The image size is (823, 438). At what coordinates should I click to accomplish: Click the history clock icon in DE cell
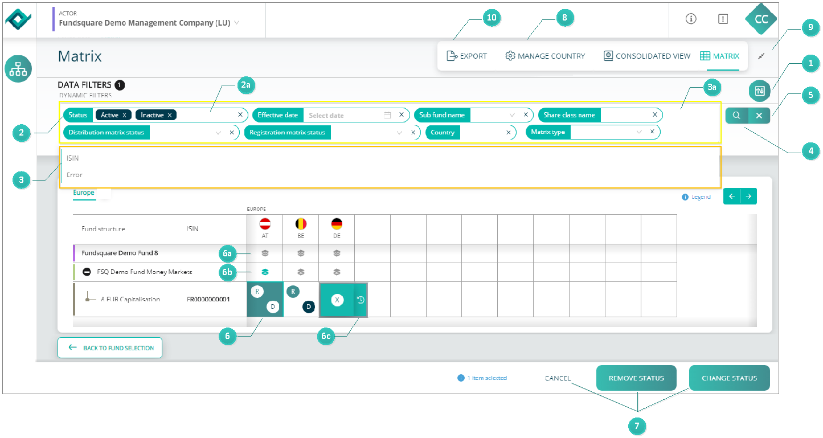click(x=361, y=300)
